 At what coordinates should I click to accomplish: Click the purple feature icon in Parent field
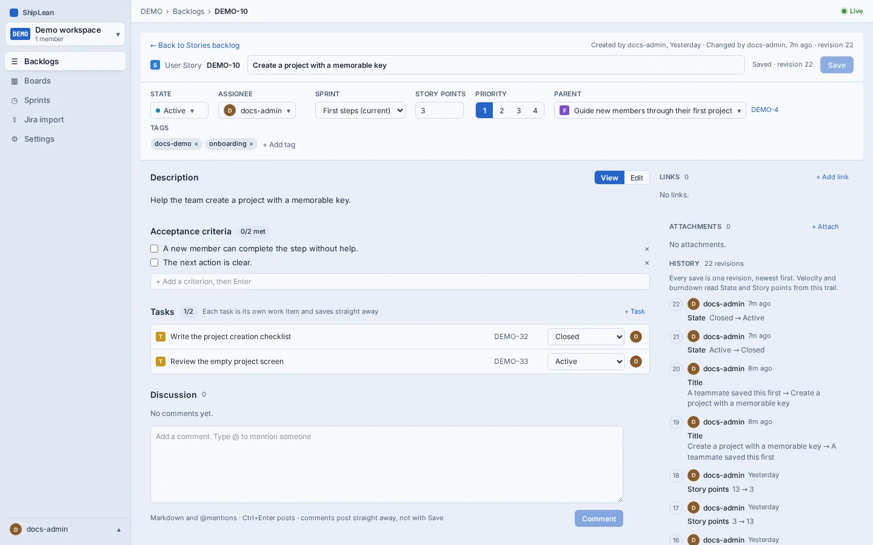point(564,111)
